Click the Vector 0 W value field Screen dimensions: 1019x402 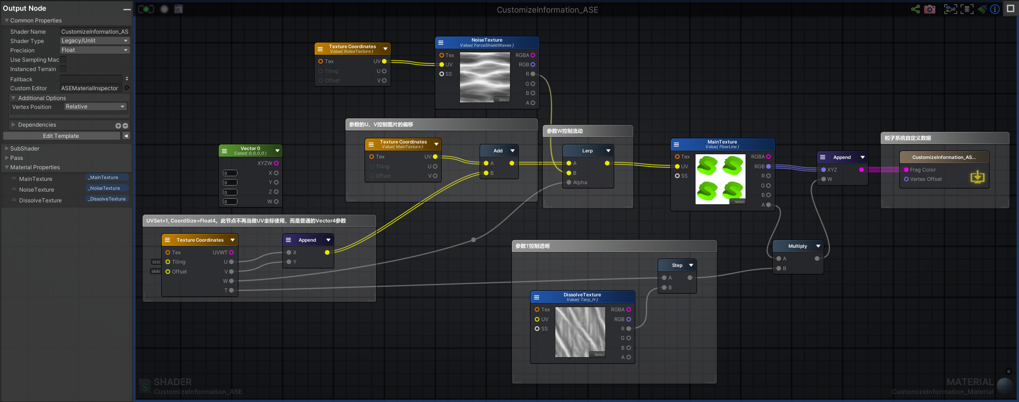(230, 201)
